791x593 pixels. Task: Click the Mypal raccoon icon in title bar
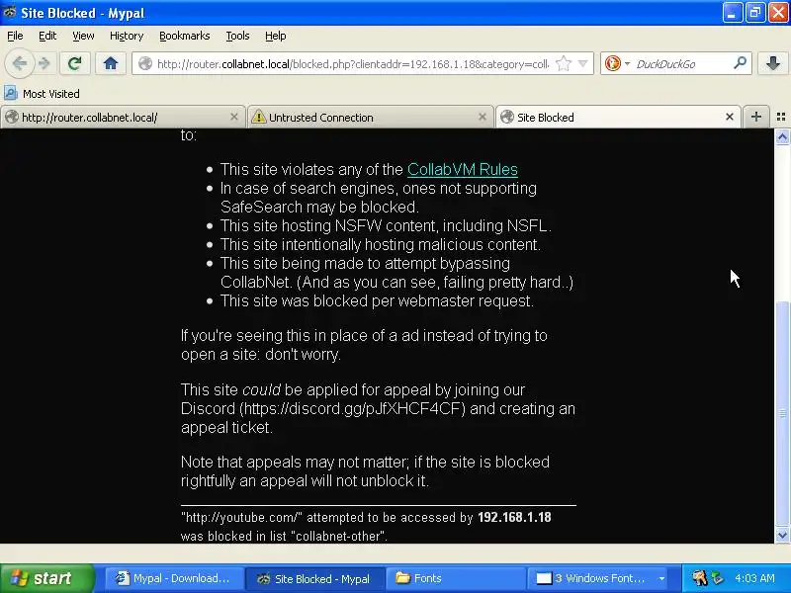coord(9,12)
